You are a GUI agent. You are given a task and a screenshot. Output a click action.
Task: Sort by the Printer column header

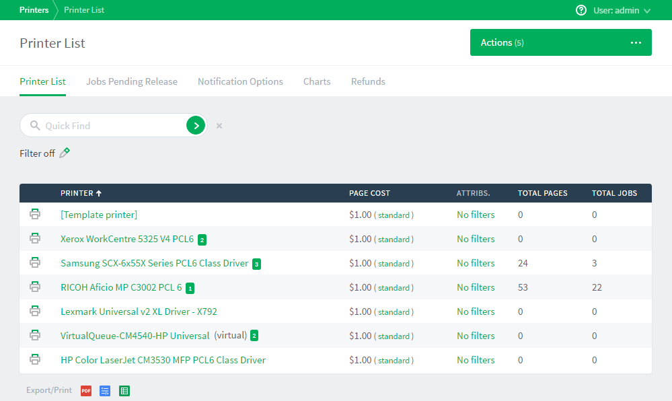[77, 193]
